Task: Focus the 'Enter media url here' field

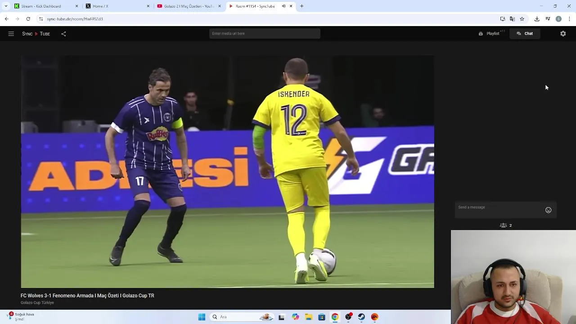Action: [x=265, y=33]
